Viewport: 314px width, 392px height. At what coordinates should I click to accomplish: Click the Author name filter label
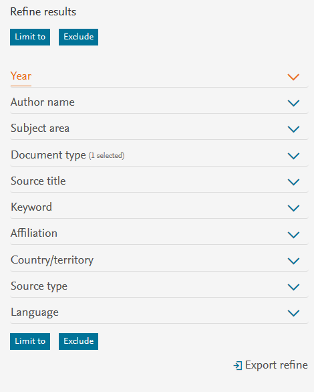pos(43,102)
